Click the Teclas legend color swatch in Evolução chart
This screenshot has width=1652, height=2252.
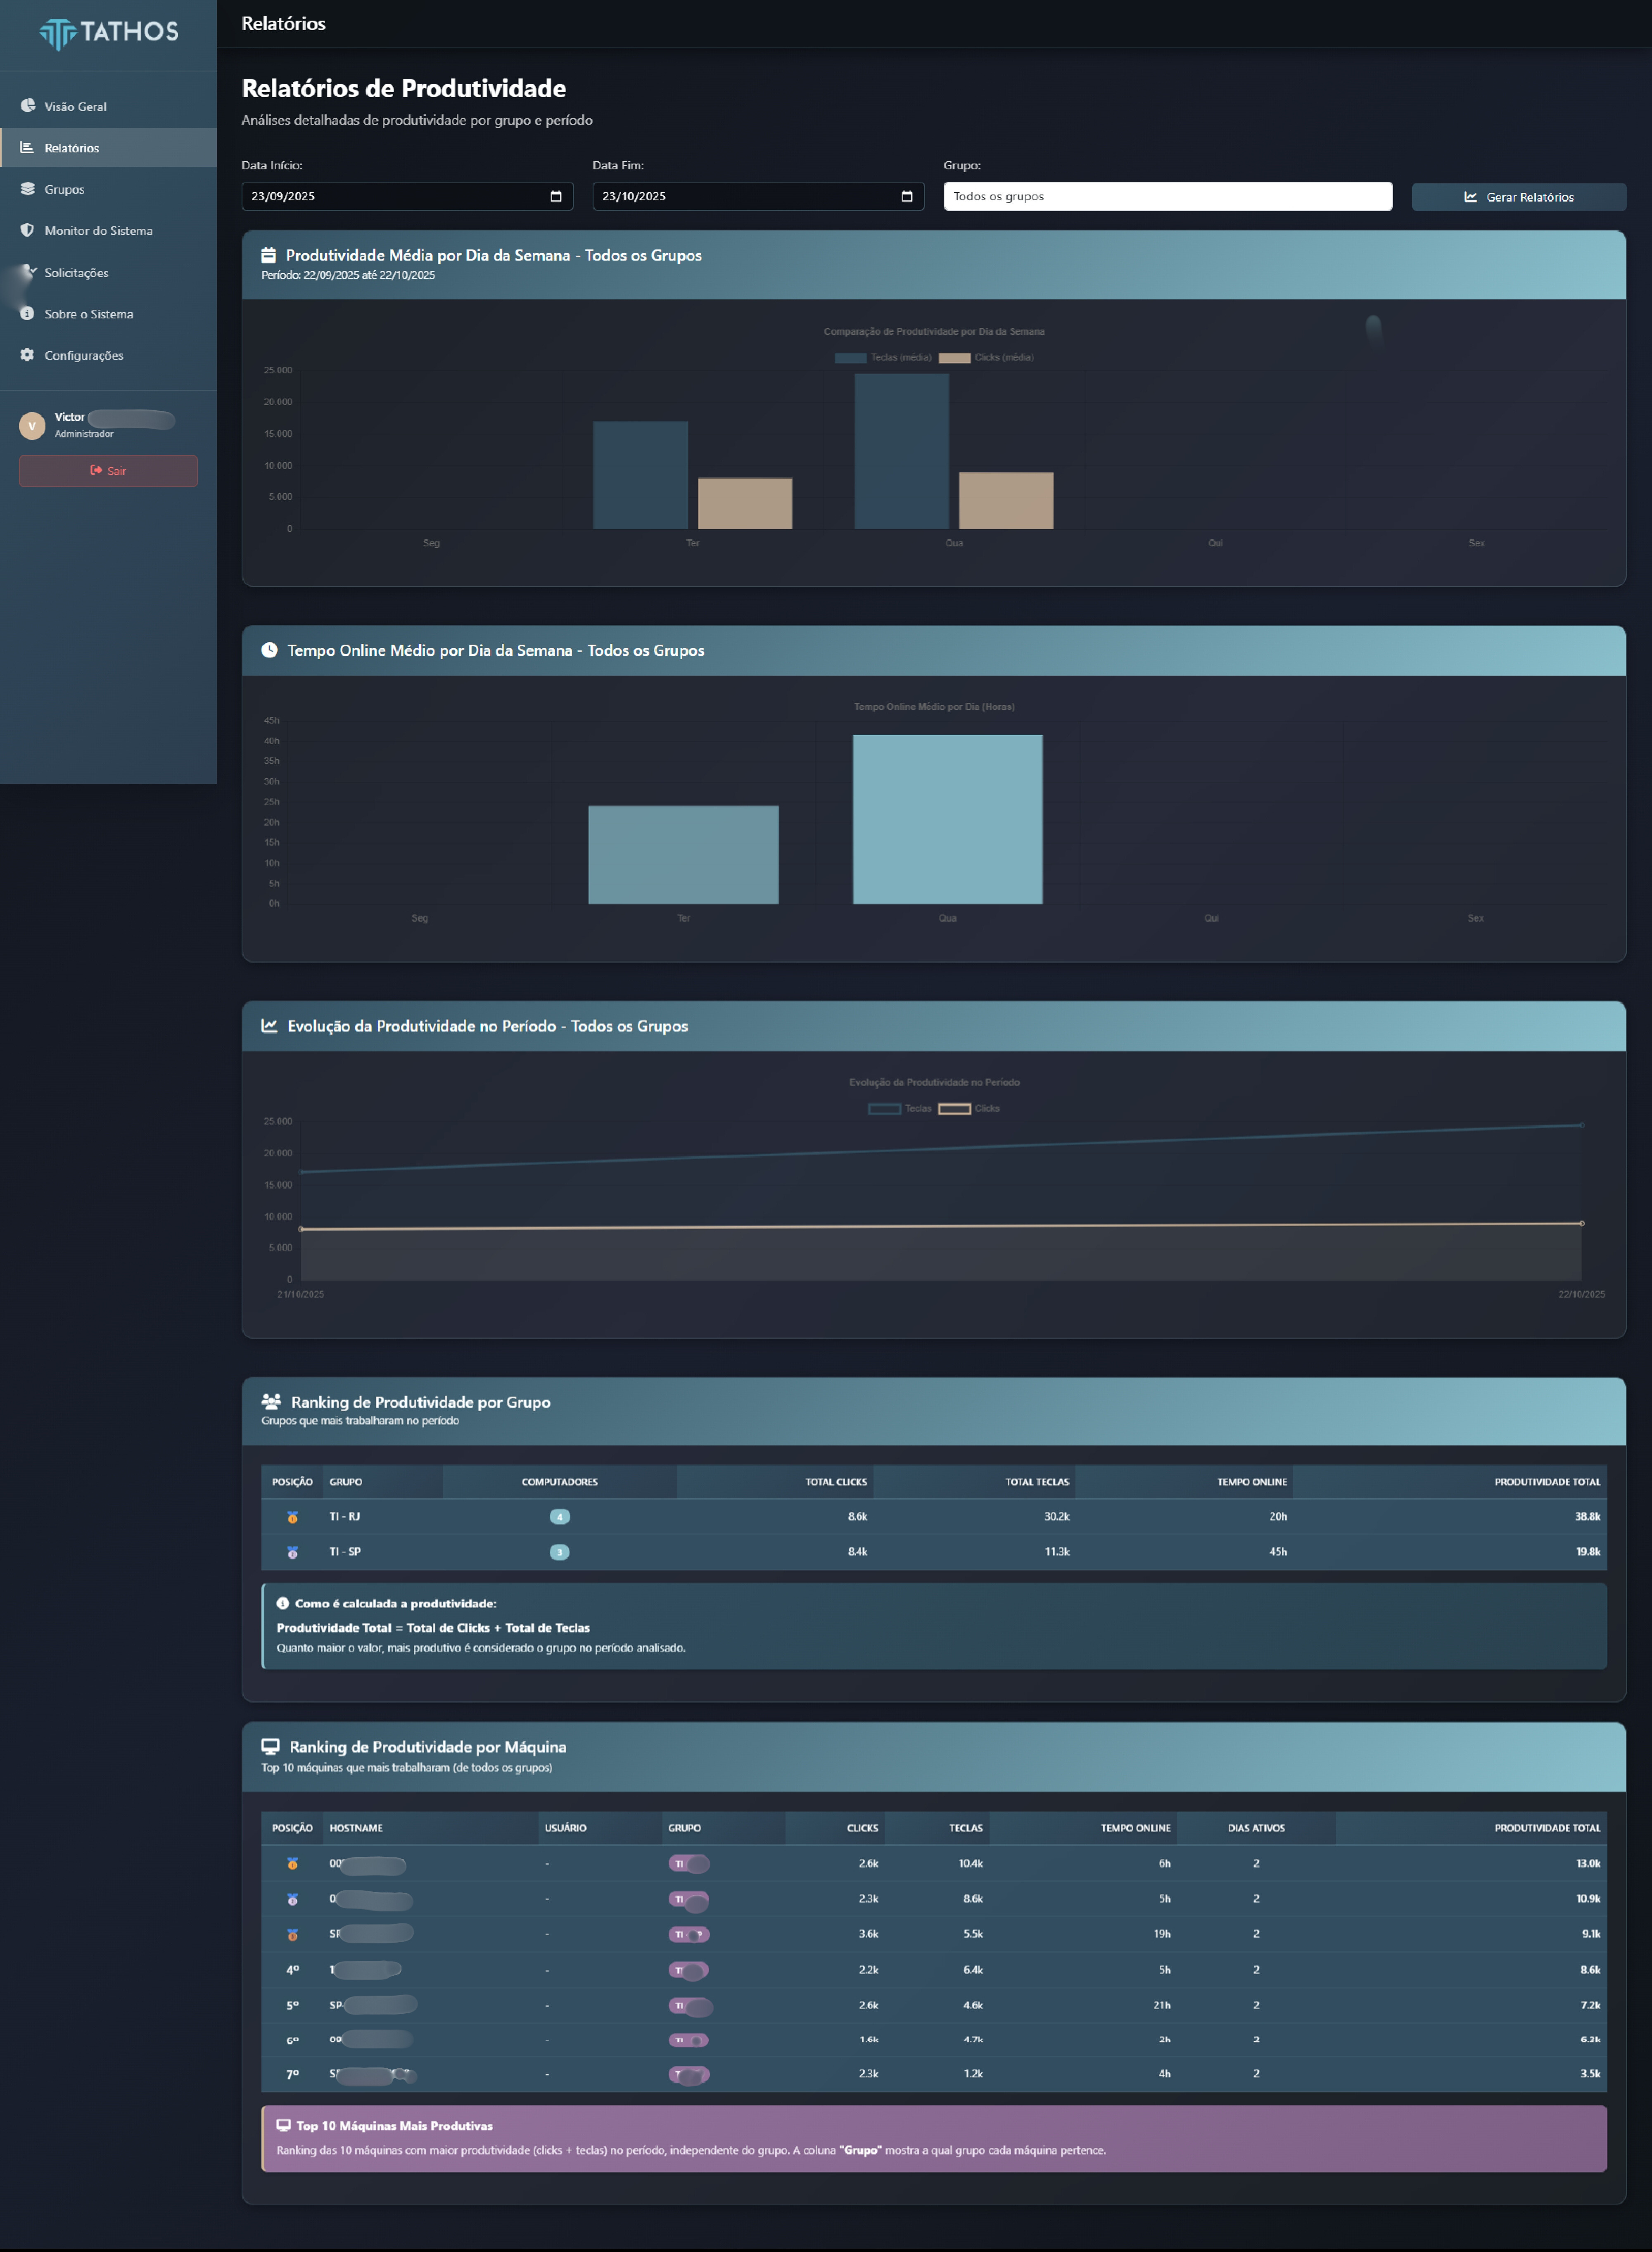click(884, 1108)
